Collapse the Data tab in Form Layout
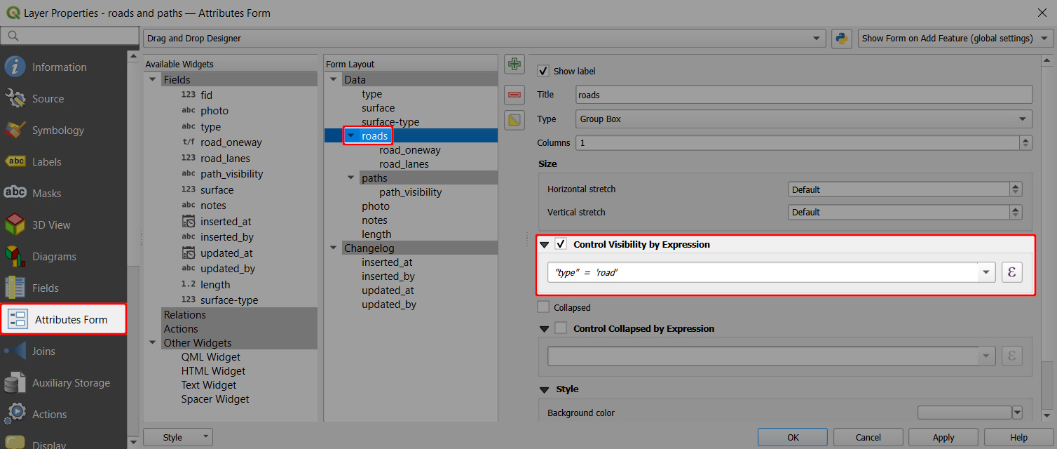The image size is (1057, 449). click(333, 80)
